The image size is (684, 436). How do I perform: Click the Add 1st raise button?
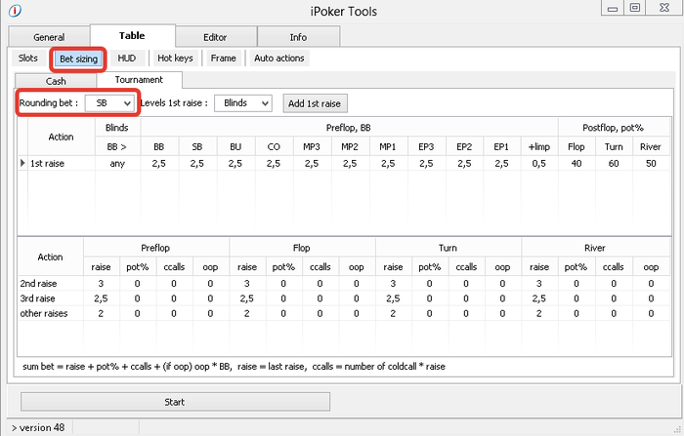315,103
